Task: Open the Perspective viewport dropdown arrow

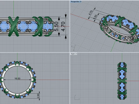Action: click(x=81, y=2)
